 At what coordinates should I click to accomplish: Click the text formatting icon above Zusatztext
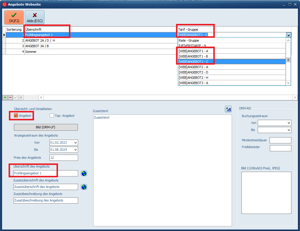pyautogui.click(x=228, y=109)
